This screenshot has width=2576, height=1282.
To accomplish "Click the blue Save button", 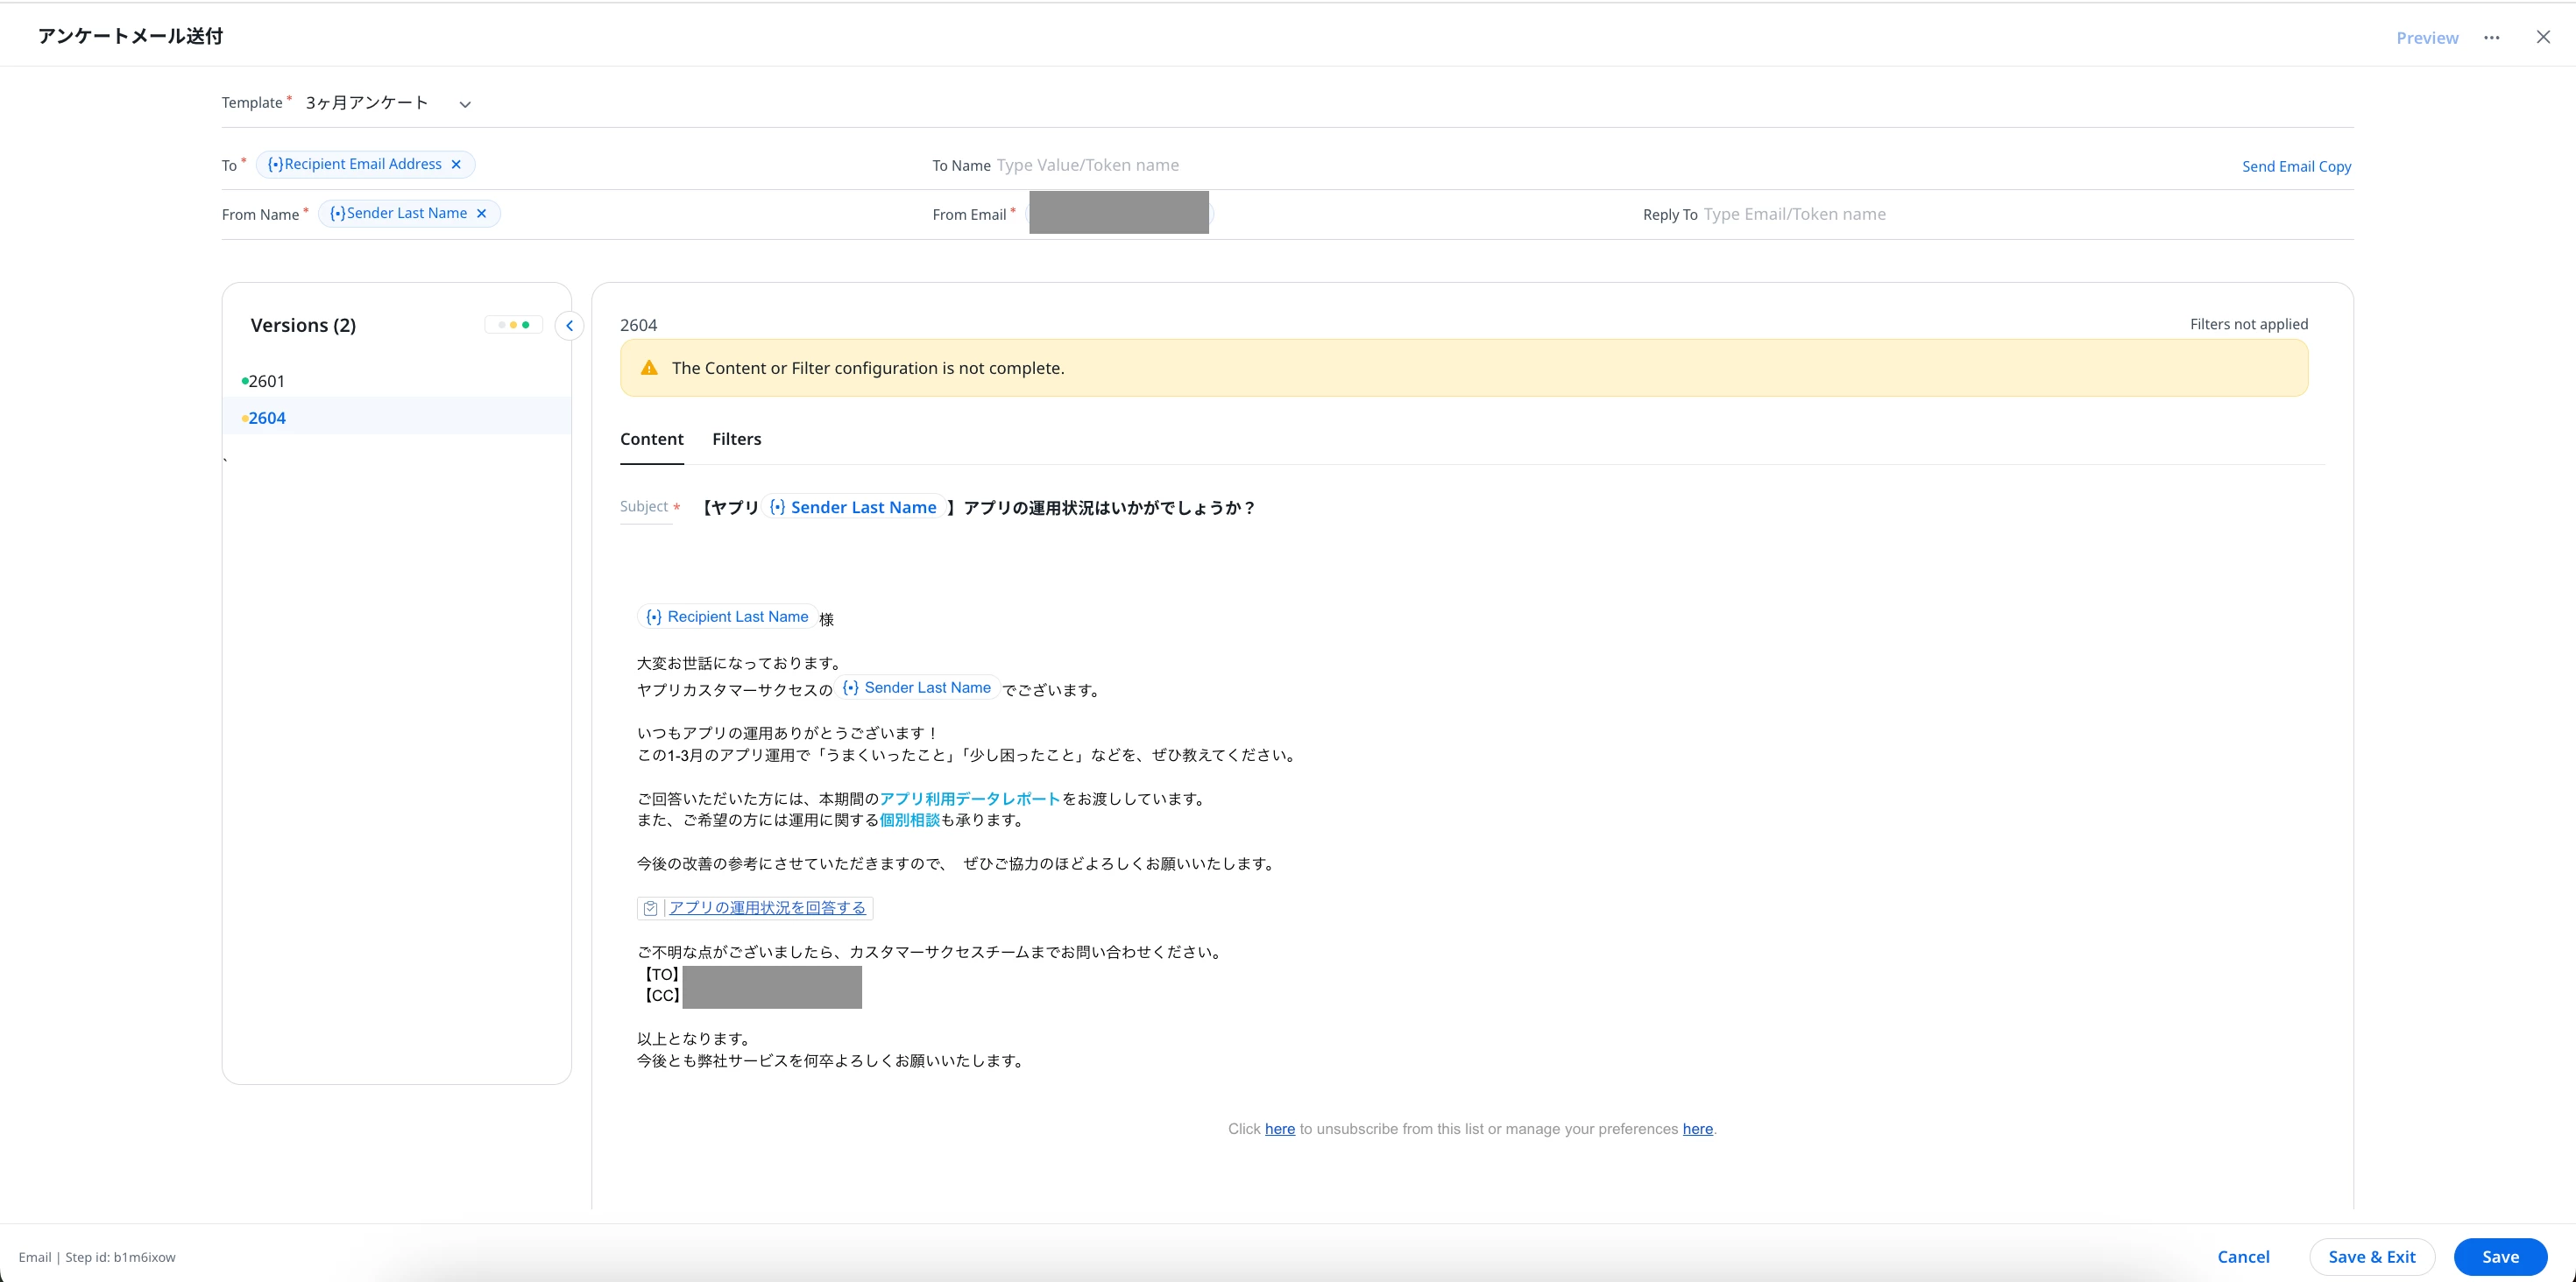I will pyautogui.click(x=2499, y=1257).
